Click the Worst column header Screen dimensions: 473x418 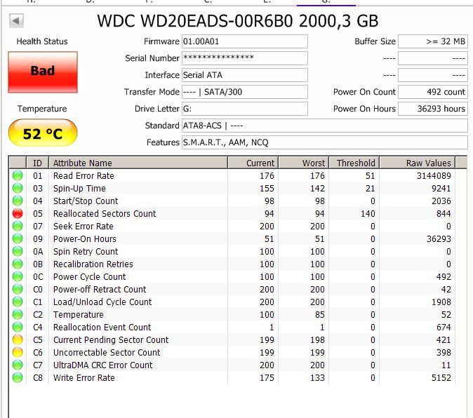click(304, 163)
